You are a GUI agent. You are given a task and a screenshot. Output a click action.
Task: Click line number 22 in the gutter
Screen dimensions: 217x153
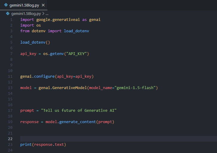pyautogui.click(x=10, y=139)
